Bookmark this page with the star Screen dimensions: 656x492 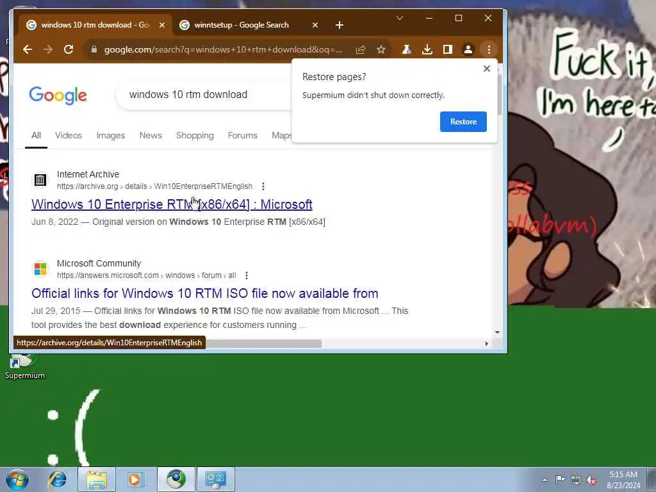tap(381, 50)
